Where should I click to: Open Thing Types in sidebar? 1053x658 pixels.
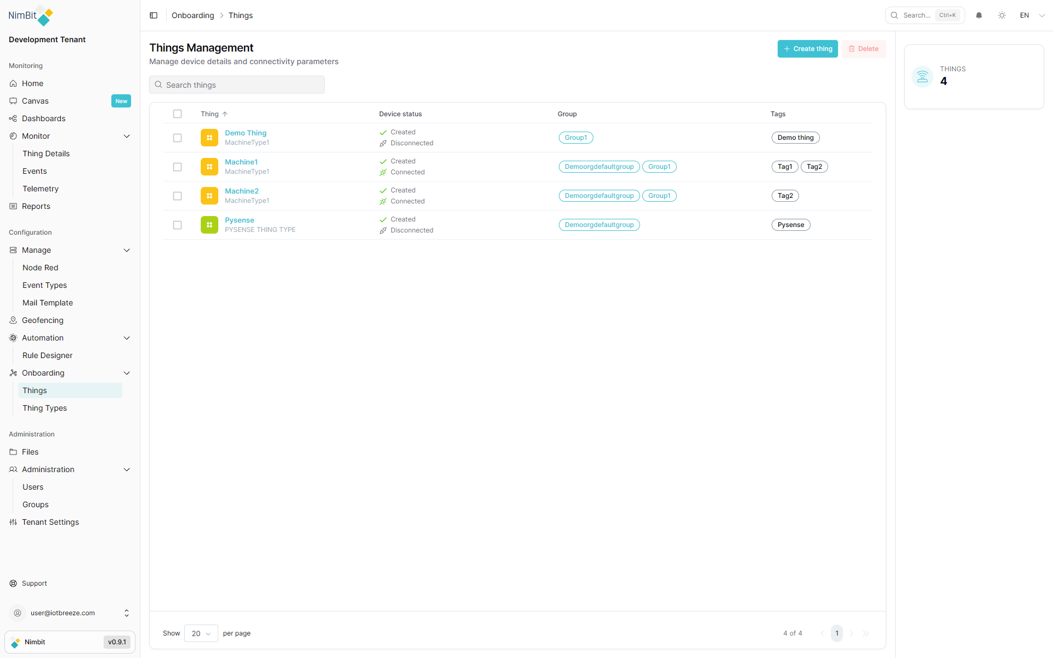pos(44,408)
